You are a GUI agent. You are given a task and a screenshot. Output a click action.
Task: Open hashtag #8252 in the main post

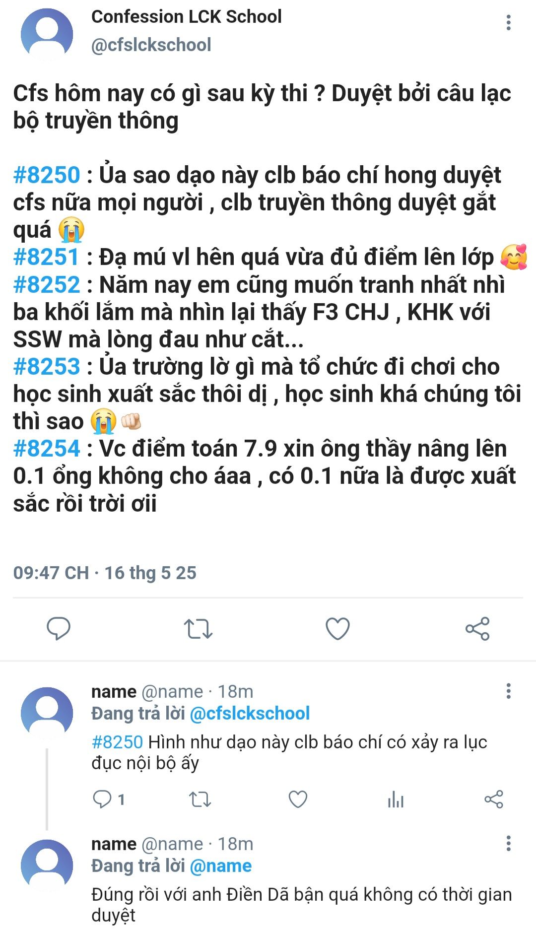point(47,285)
